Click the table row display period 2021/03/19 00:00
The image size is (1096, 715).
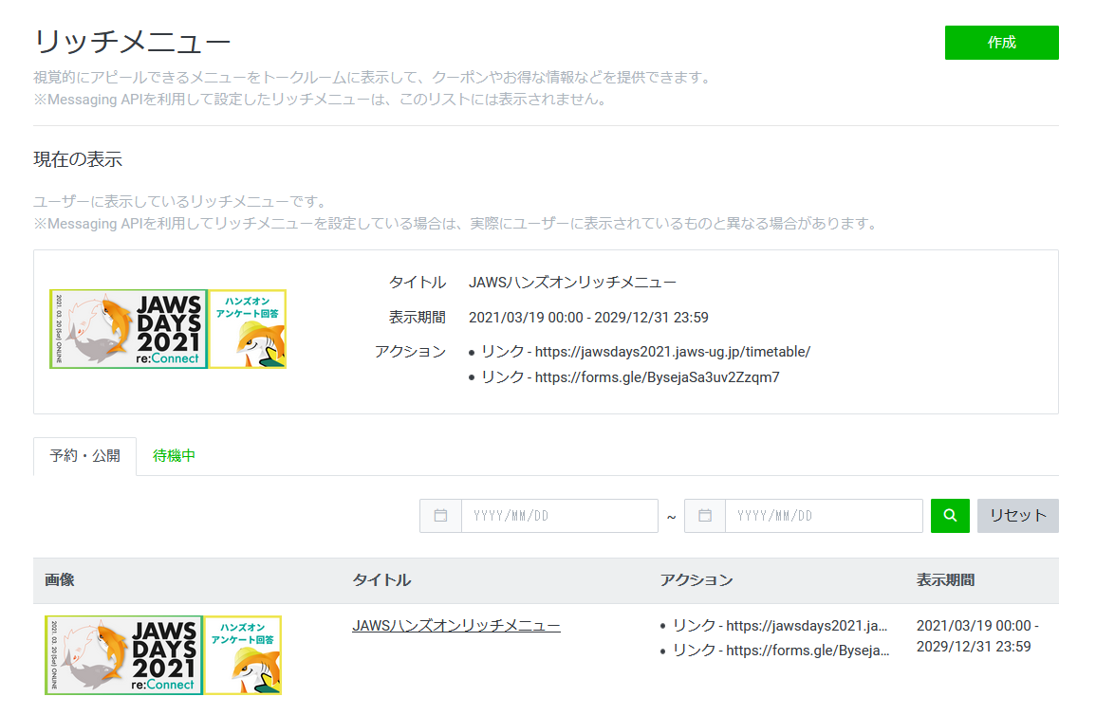pyautogui.click(x=977, y=636)
